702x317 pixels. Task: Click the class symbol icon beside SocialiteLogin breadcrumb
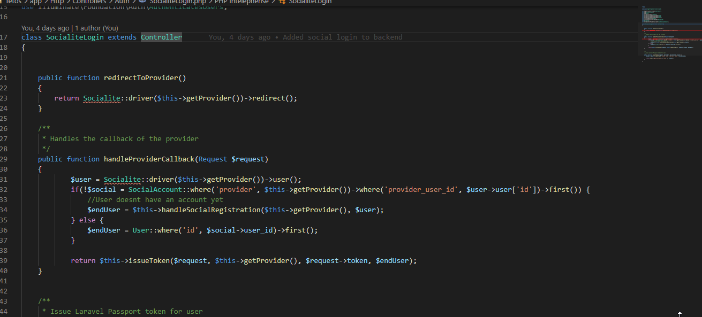tap(283, 2)
